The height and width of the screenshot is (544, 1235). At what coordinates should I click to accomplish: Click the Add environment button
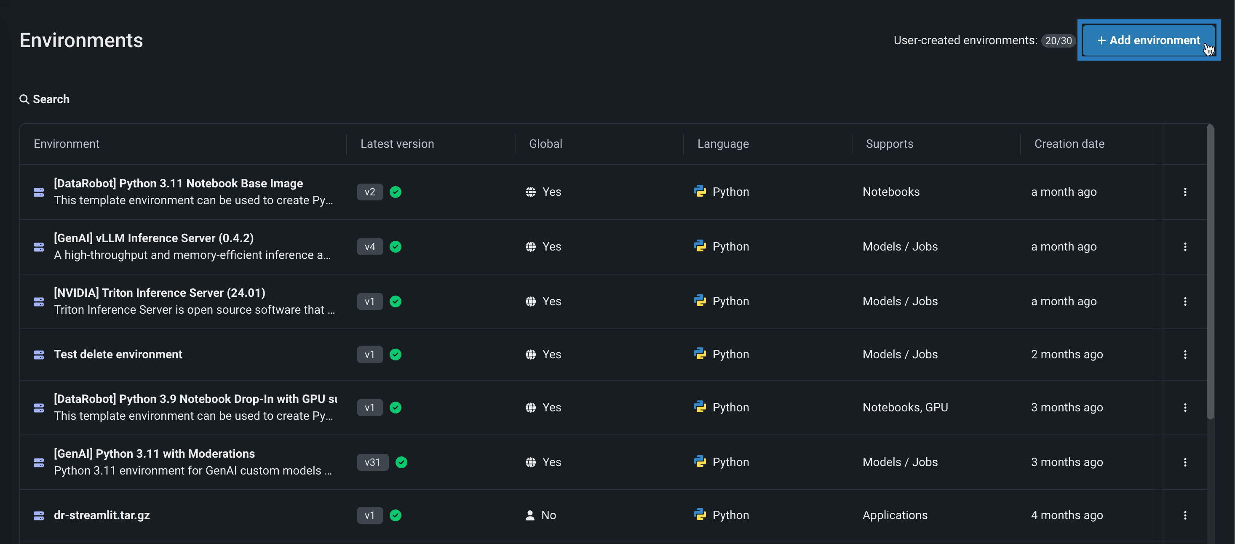tap(1148, 40)
